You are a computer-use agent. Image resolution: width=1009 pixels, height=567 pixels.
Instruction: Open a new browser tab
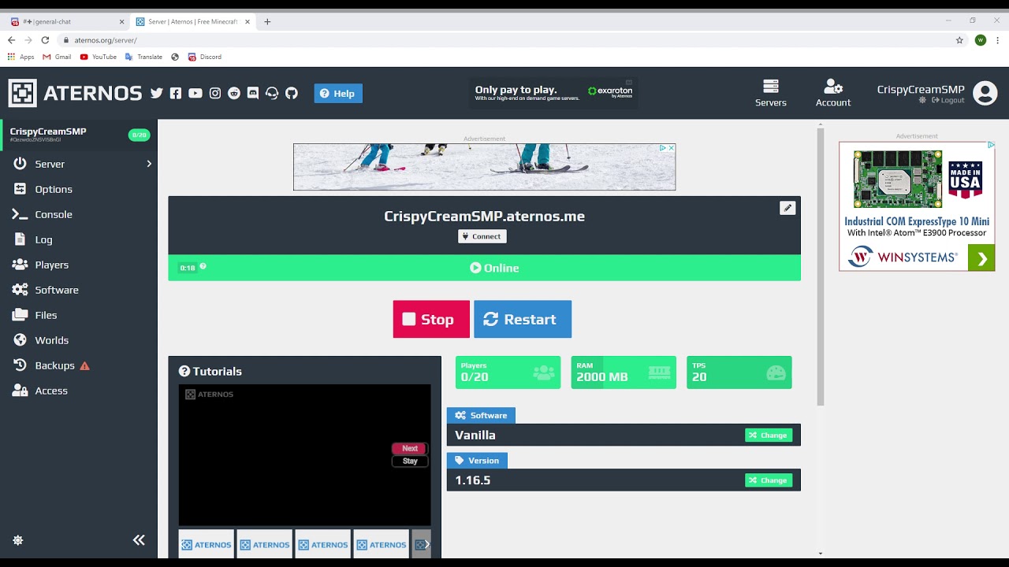click(x=267, y=22)
